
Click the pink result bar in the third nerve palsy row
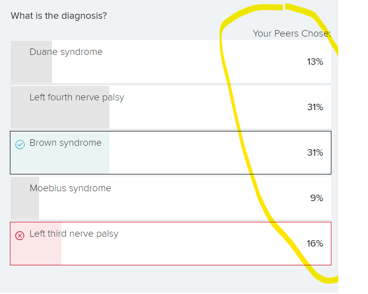(x=36, y=252)
